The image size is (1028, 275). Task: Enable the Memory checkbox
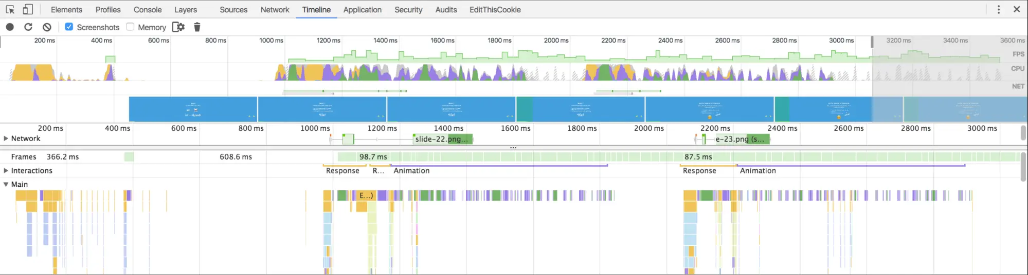point(130,27)
